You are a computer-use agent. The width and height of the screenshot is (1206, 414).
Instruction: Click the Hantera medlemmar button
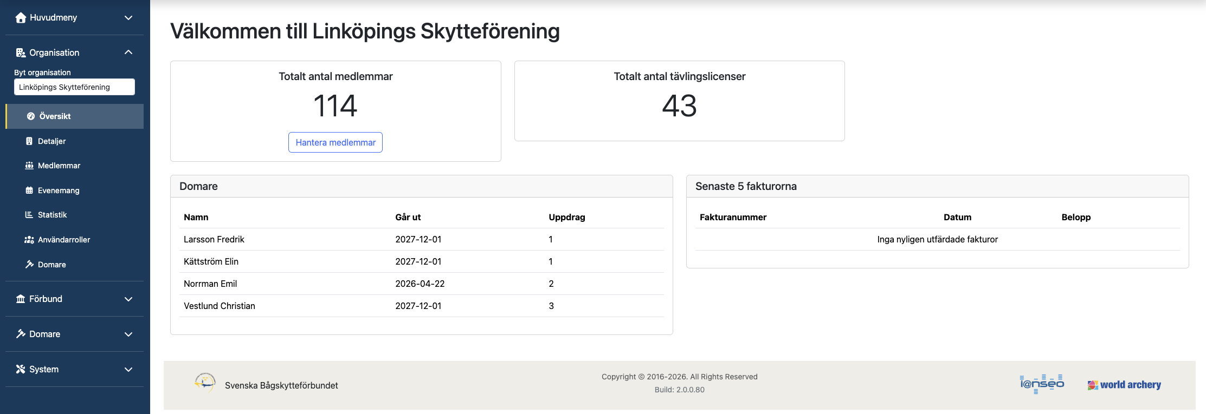click(336, 142)
